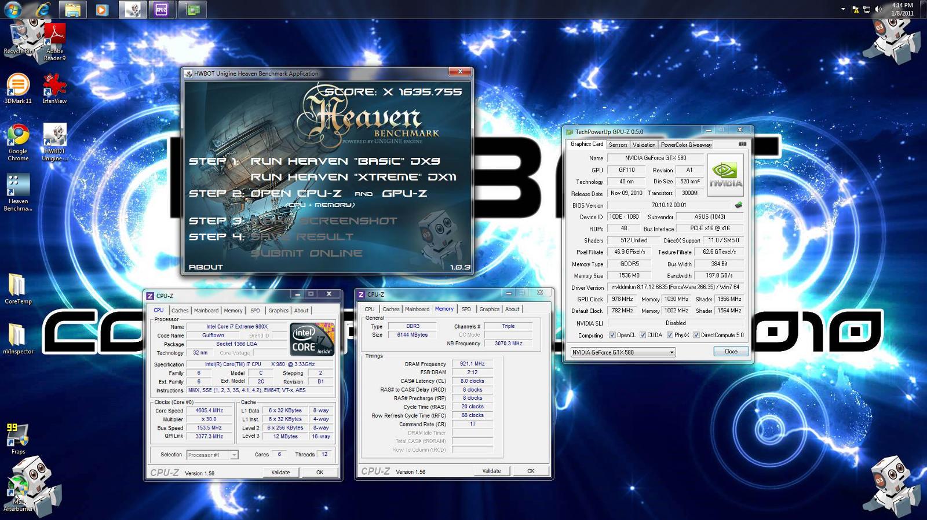
Task: Switch to Validation tab in GPU-Z
Action: [x=644, y=145]
